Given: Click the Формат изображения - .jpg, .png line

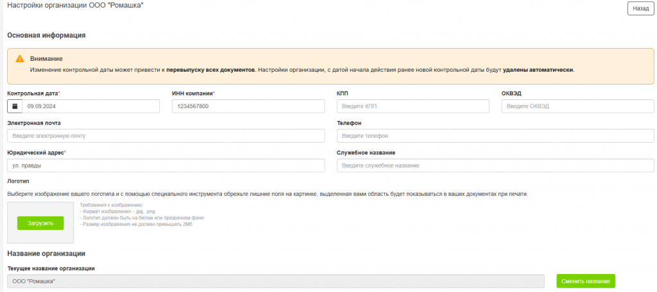Looking at the screenshot, I should point(117,212).
